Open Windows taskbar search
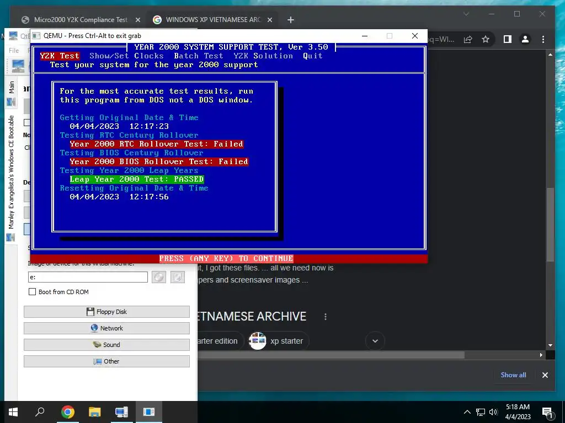Screen dimensions: 565x423 tap(40, 412)
